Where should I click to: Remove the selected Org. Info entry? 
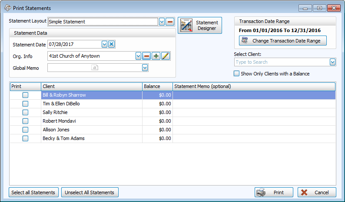pos(146,56)
